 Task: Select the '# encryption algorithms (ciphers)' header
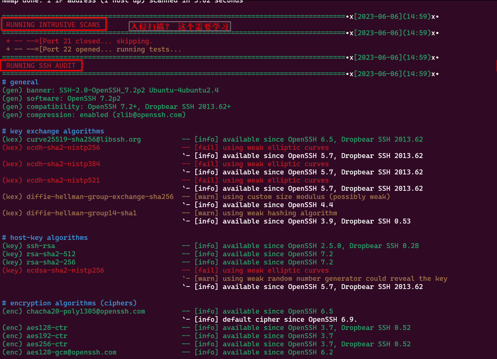click(x=69, y=303)
